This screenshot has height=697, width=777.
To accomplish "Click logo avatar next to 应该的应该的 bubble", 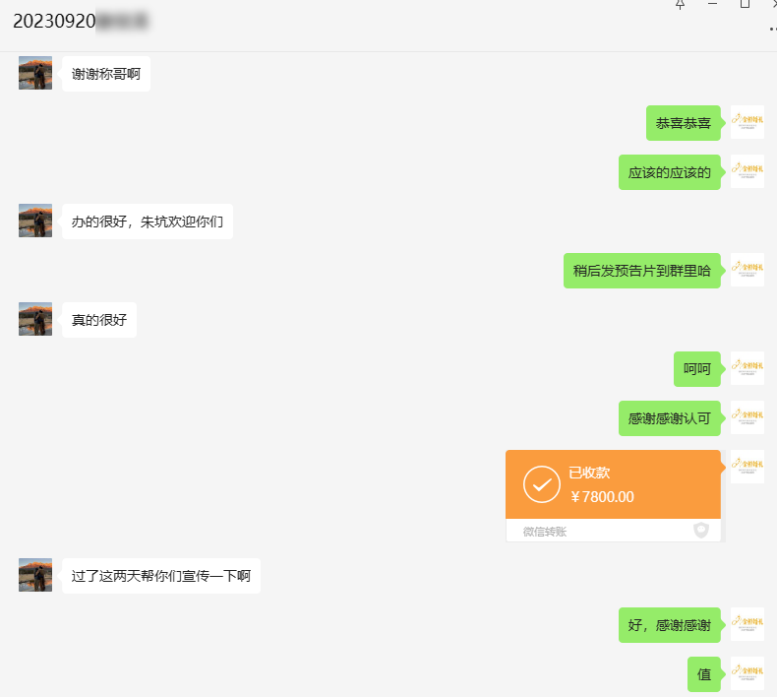I will coord(747,171).
